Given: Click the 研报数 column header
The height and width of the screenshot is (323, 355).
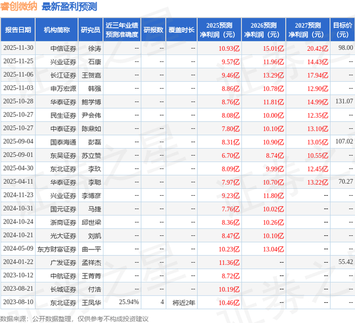Looking at the screenshot, I should click(x=153, y=29).
